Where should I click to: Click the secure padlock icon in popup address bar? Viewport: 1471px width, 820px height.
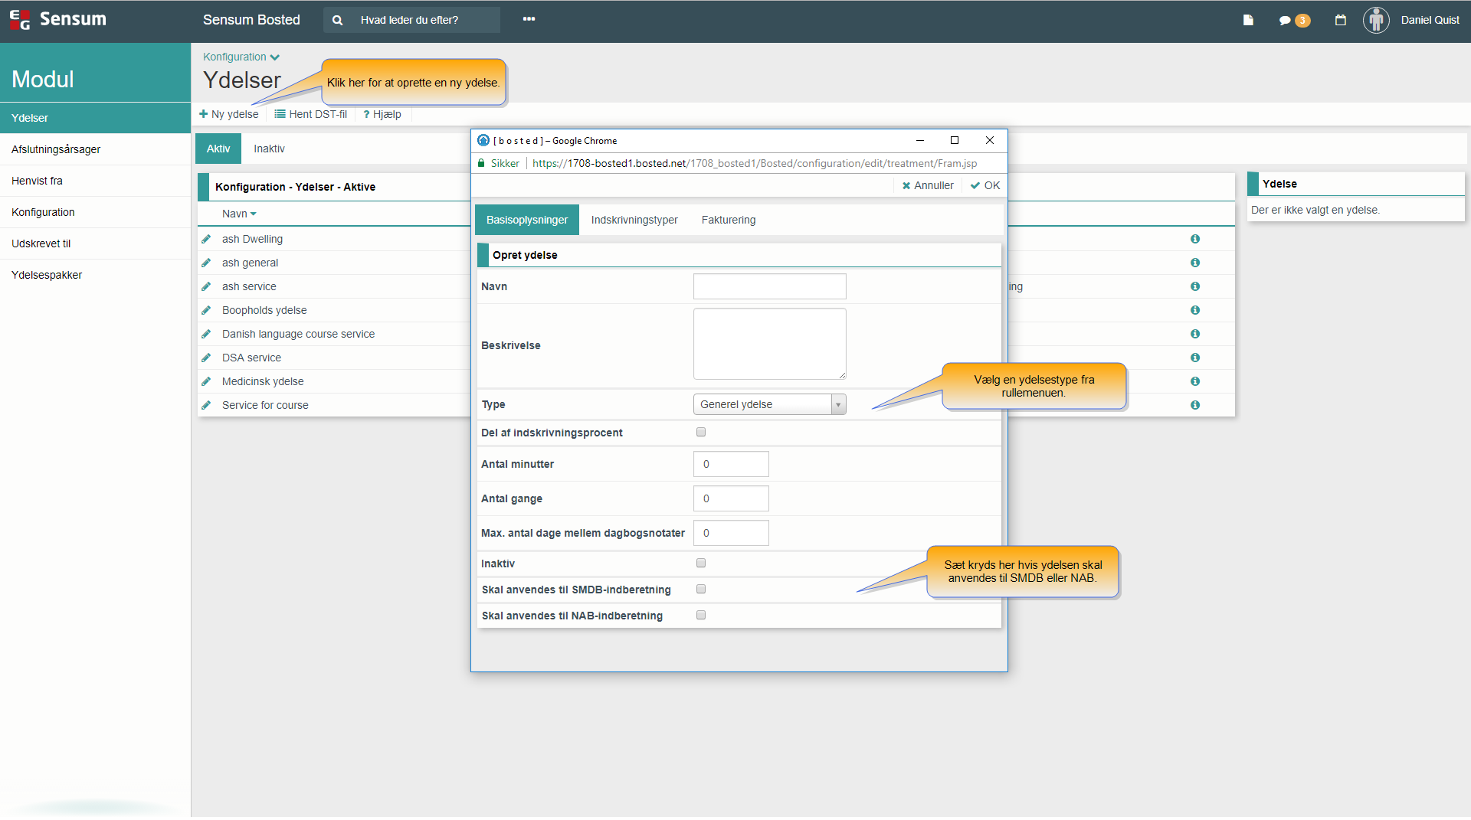pyautogui.click(x=482, y=163)
